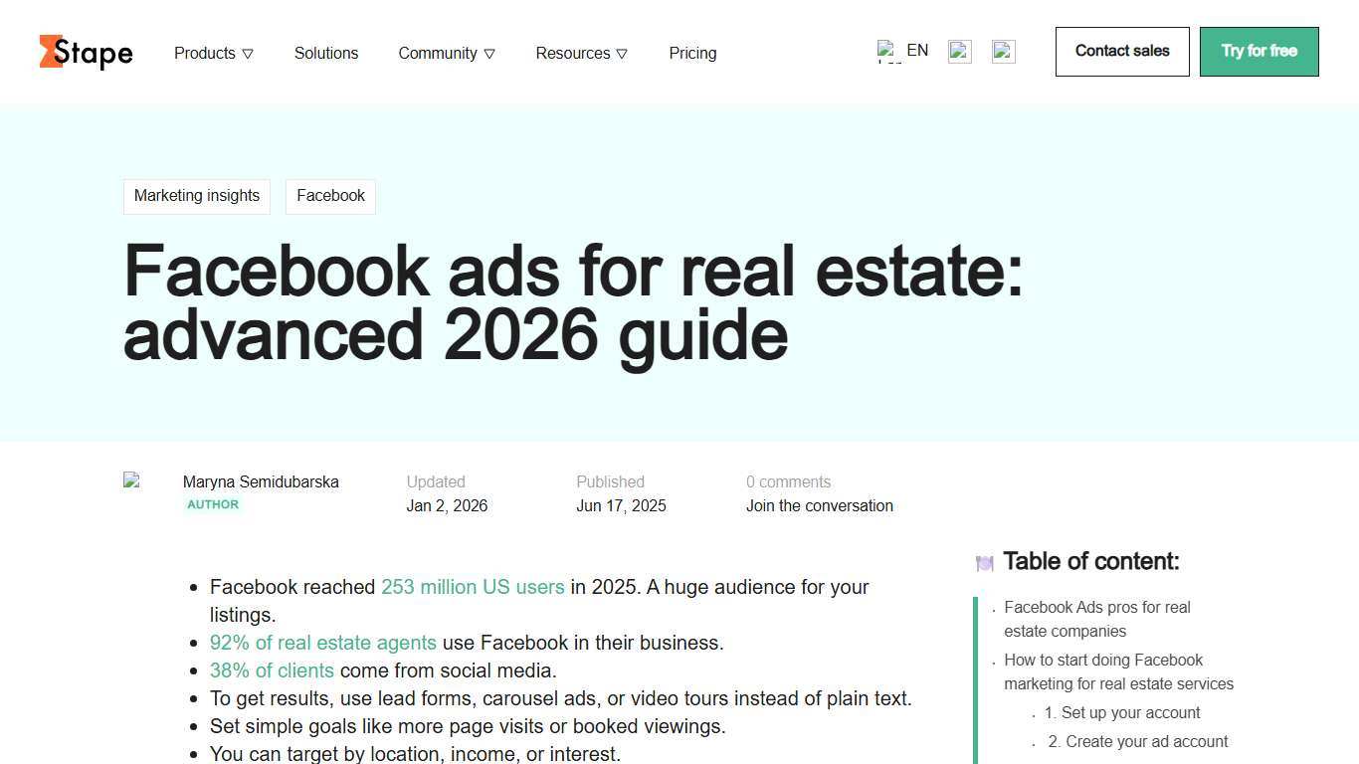The height and width of the screenshot is (764, 1359).
Task: Click the Contact sales button
Action: 1122,51
